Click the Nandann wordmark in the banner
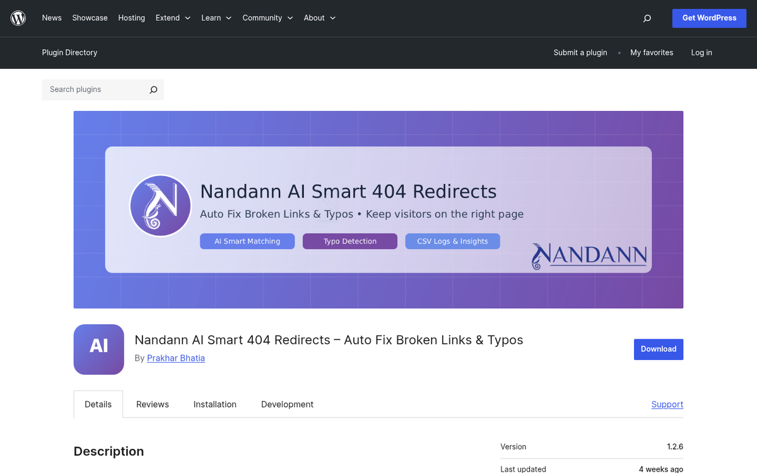 tap(589, 255)
